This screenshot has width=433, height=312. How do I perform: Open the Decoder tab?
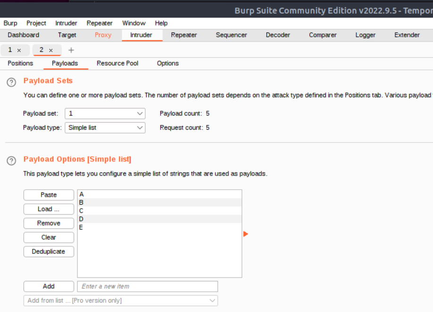coord(278,35)
